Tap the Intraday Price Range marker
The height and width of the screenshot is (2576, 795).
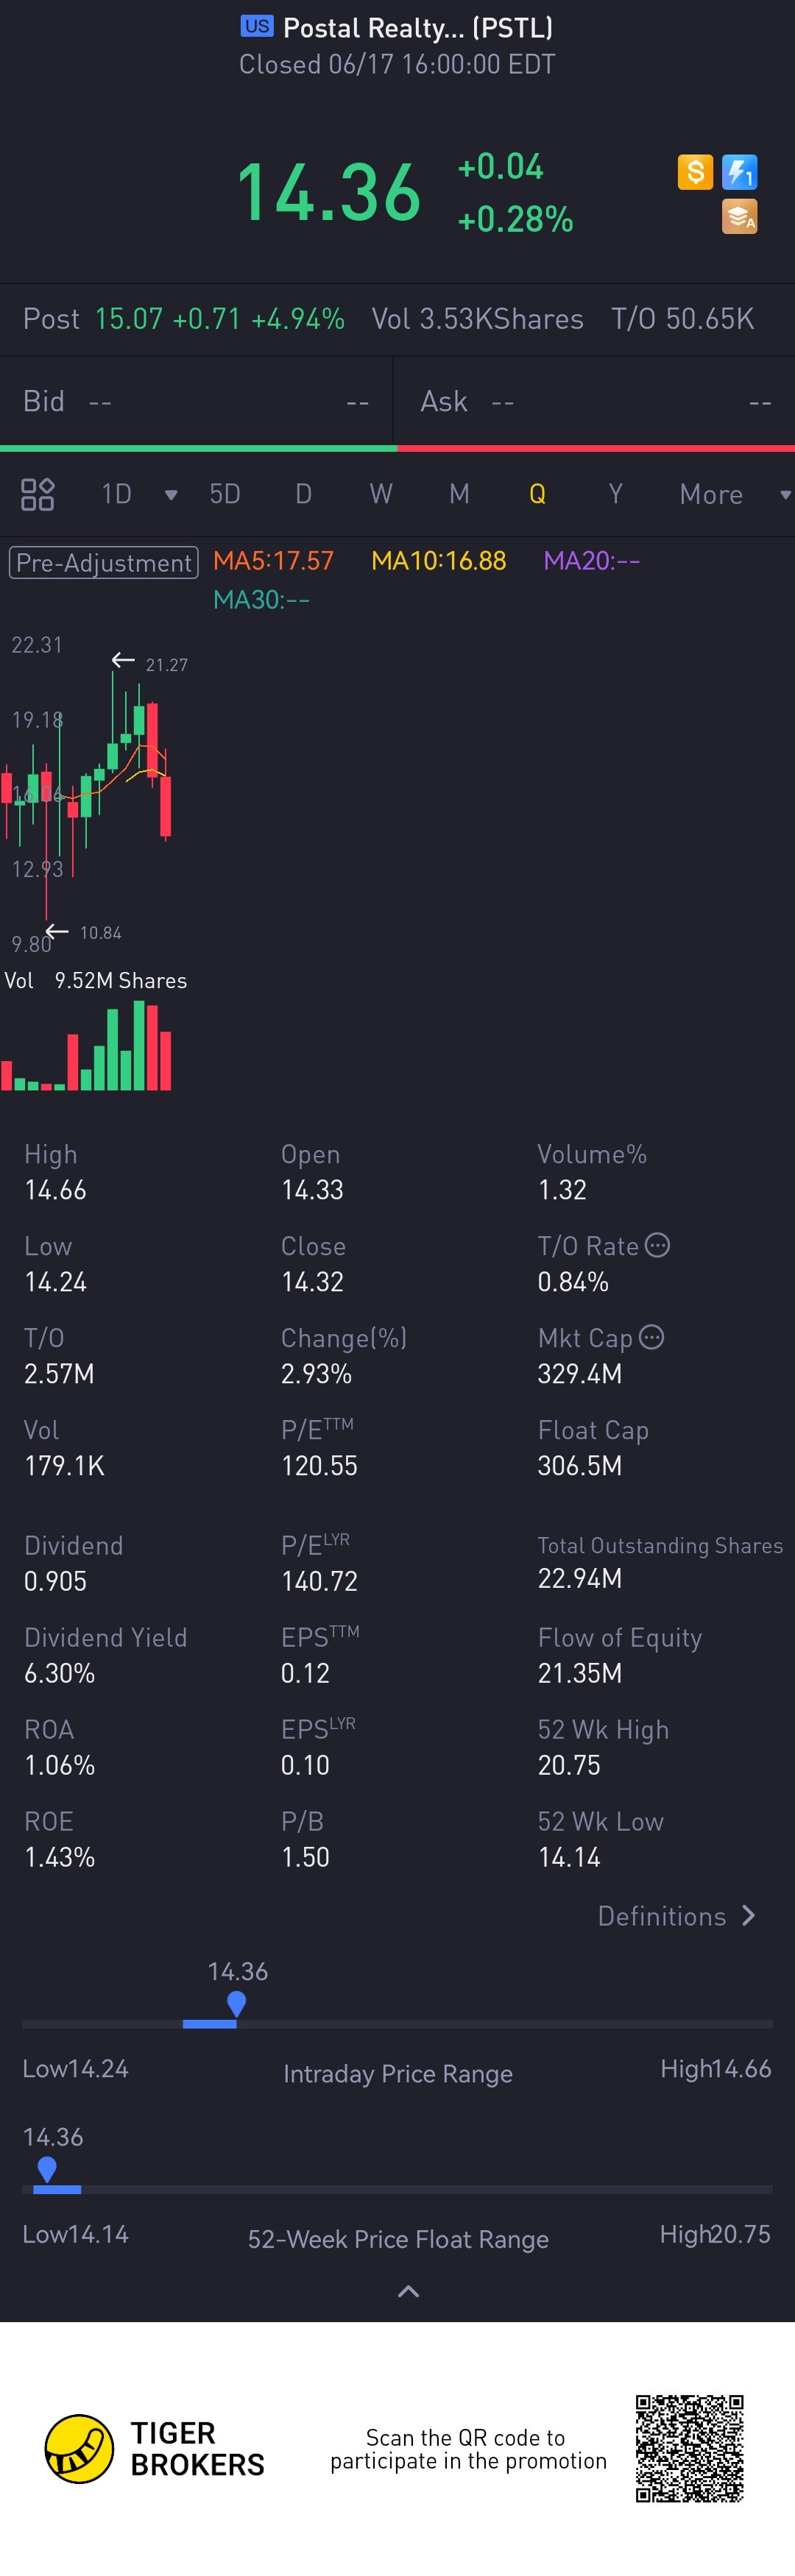[x=237, y=2004]
